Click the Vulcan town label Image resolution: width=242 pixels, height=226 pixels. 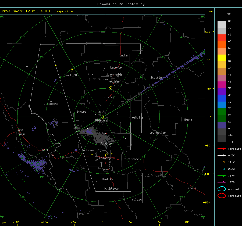coord(137,200)
